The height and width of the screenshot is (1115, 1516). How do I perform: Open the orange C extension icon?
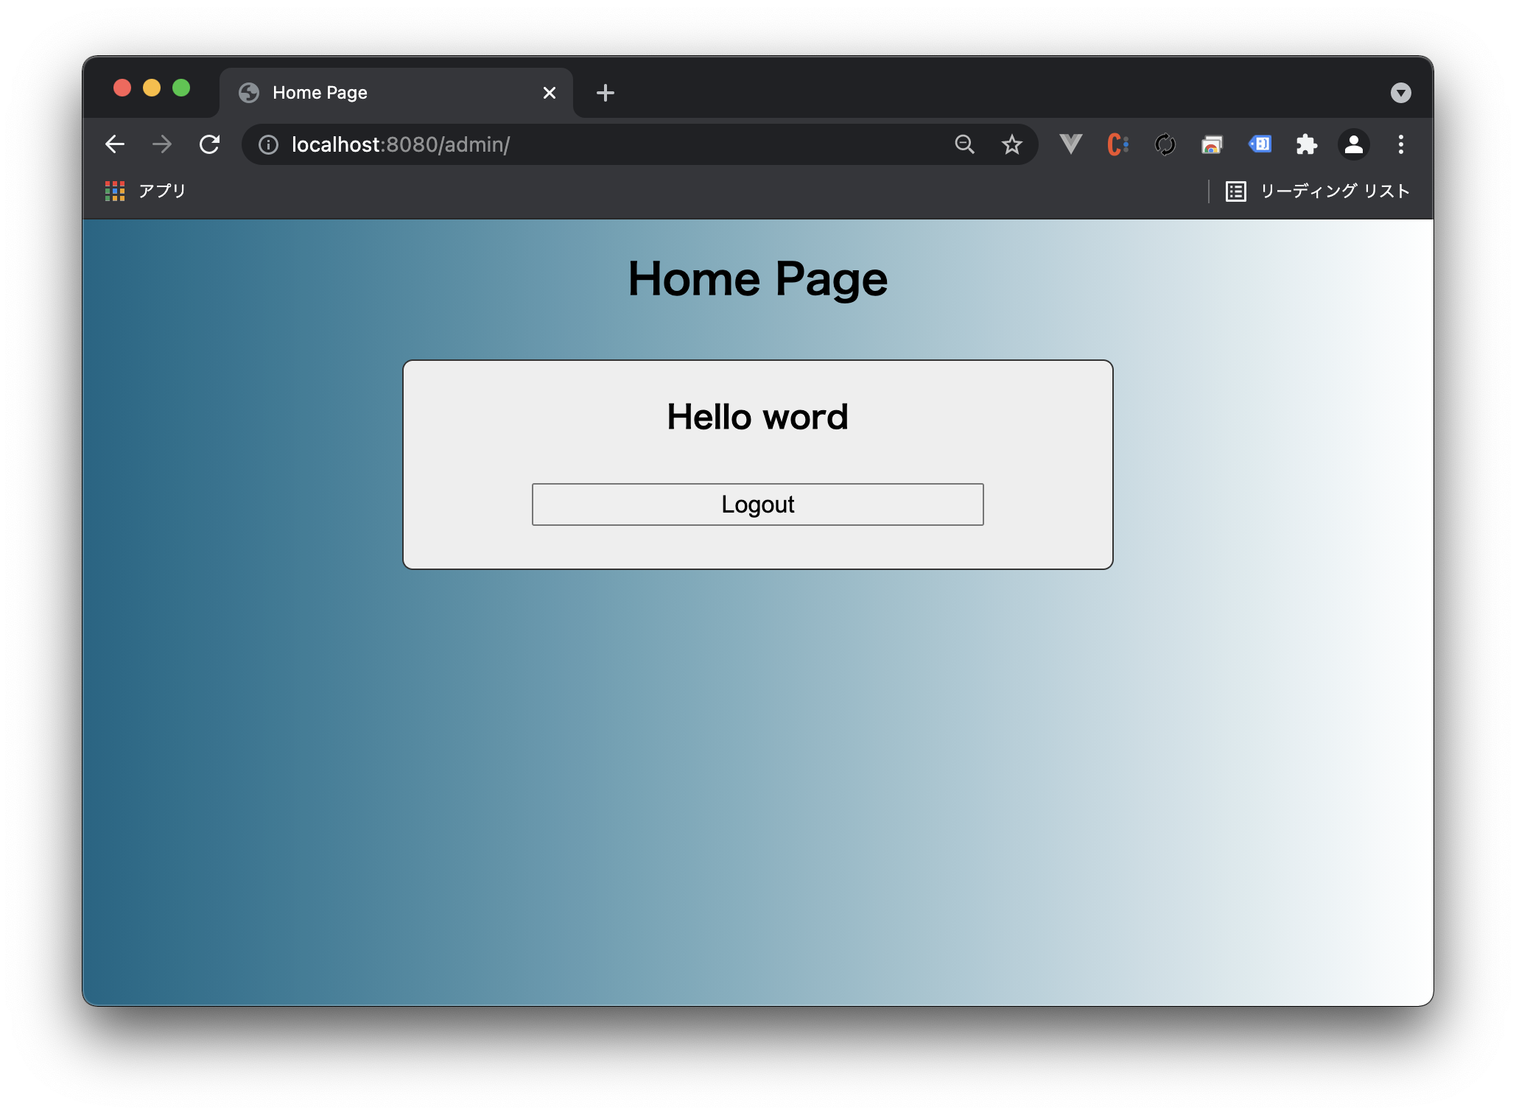tap(1117, 144)
